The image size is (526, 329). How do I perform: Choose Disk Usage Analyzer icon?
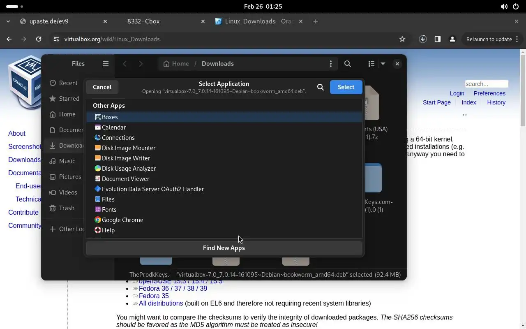click(x=97, y=169)
